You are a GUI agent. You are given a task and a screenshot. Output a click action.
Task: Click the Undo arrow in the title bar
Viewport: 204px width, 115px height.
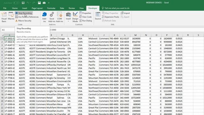[28, 3]
